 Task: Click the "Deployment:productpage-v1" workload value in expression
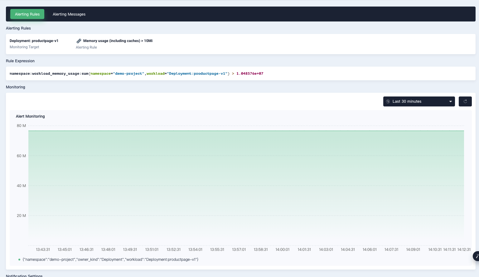click(x=197, y=74)
